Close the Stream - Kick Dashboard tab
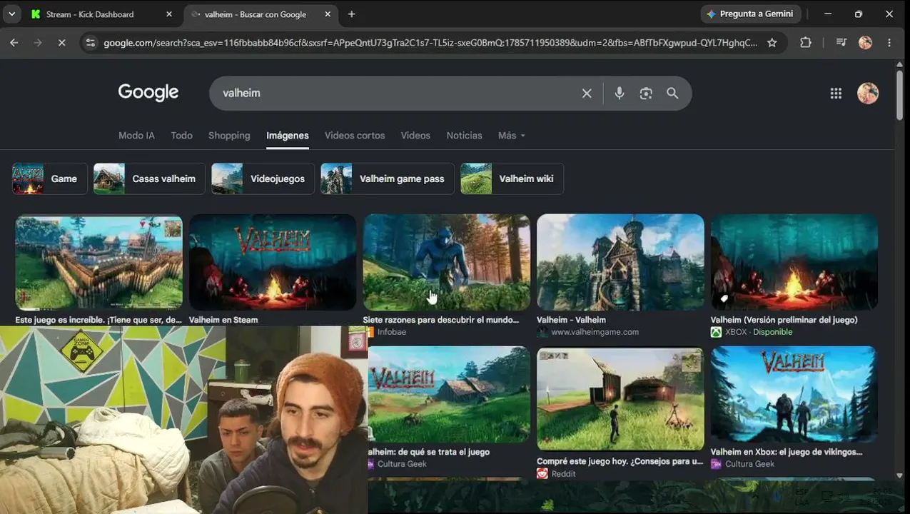The height and width of the screenshot is (514, 910). [169, 14]
